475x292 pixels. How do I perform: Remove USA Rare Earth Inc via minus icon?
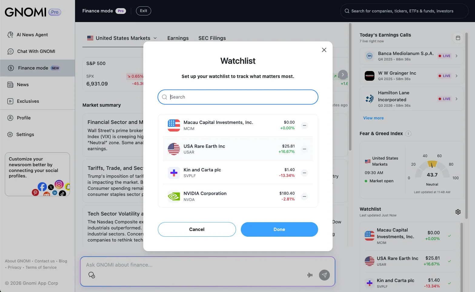[304, 149]
